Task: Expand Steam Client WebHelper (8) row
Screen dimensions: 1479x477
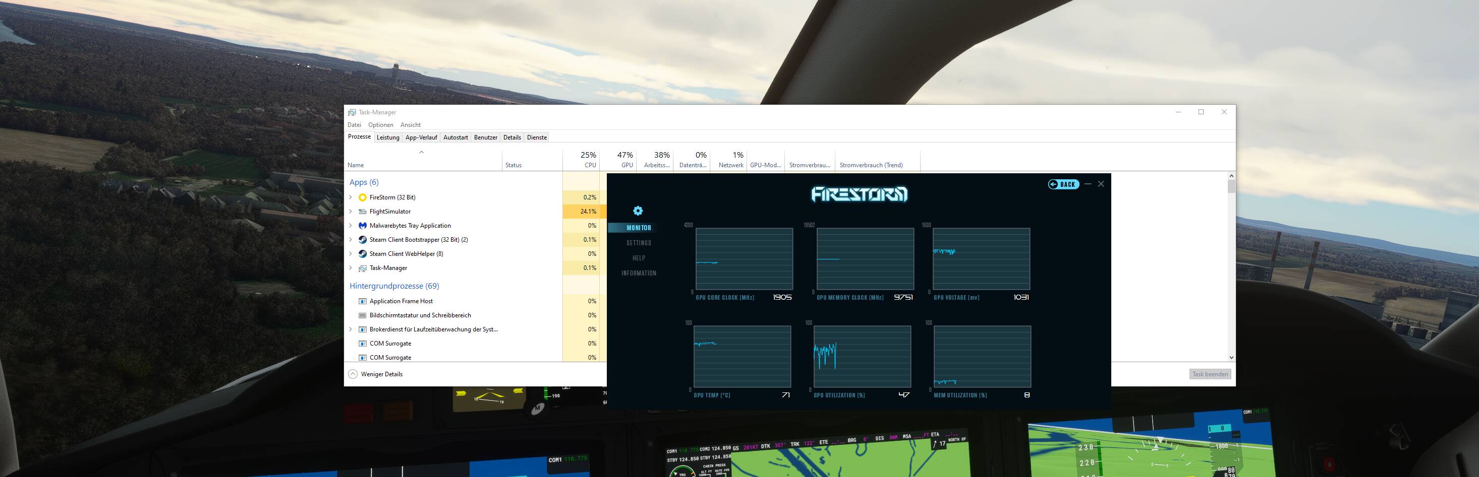Action: [351, 253]
